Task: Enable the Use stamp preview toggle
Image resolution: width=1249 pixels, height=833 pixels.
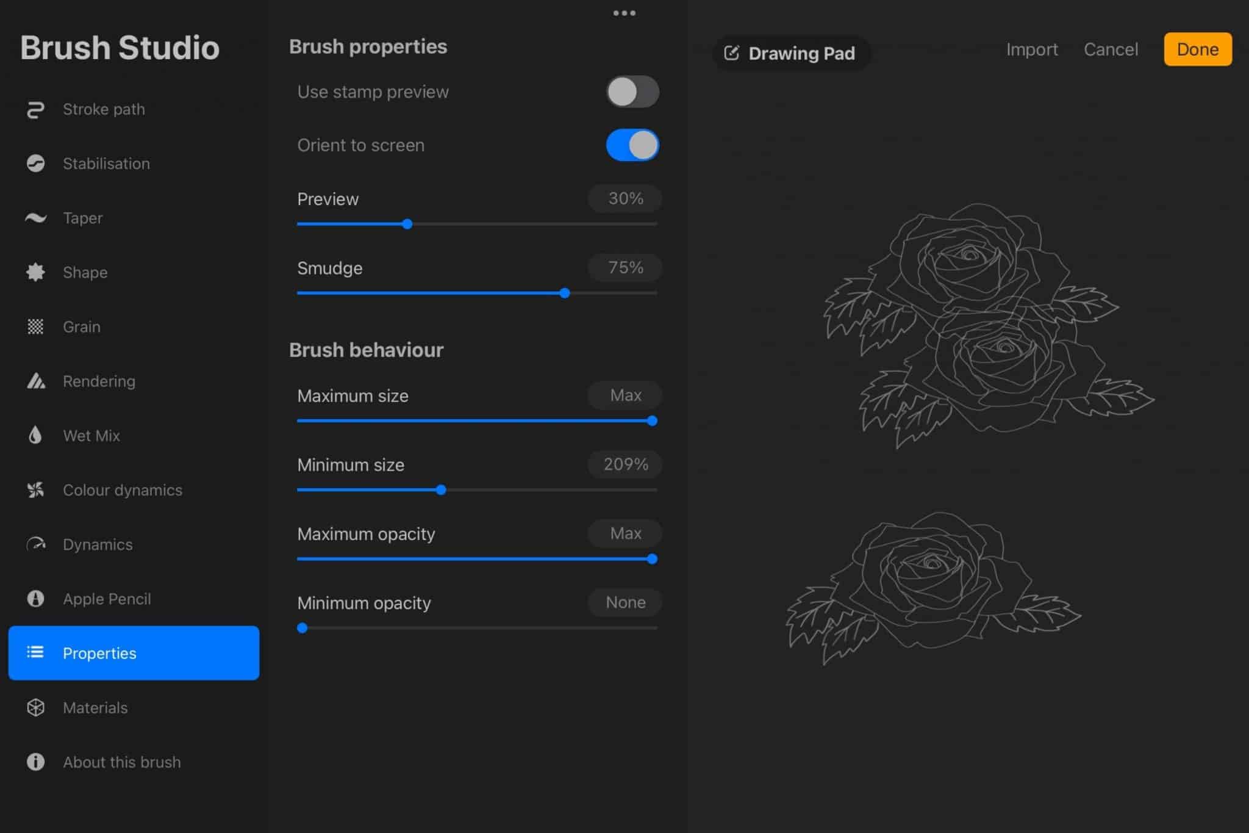Action: (x=632, y=92)
